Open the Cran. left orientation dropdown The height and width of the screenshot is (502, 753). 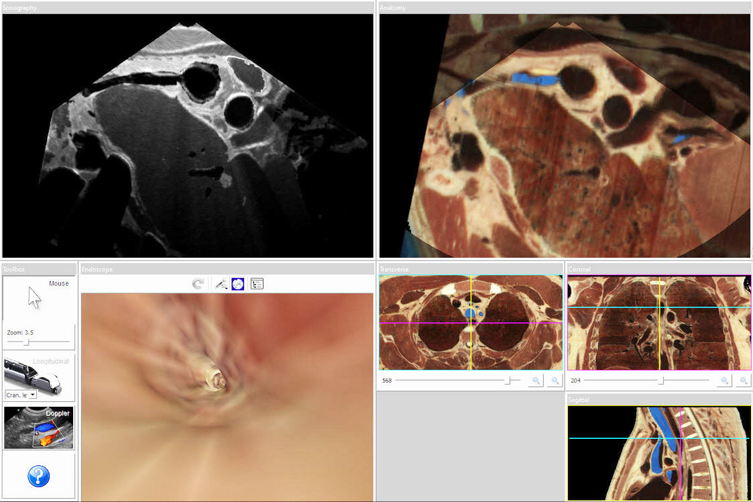tap(32, 395)
